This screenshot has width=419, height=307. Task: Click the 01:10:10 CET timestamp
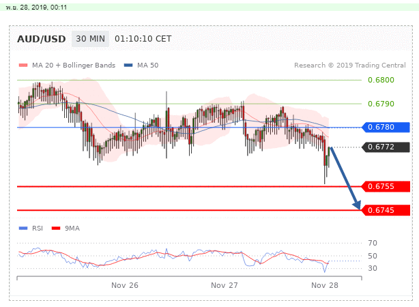[x=143, y=39]
